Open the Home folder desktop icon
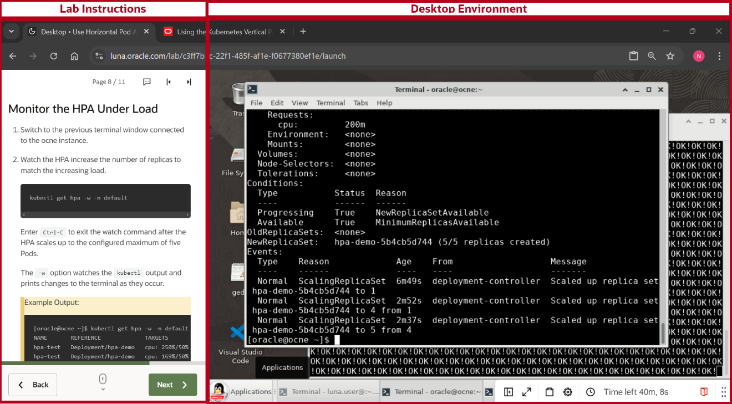 (238, 217)
